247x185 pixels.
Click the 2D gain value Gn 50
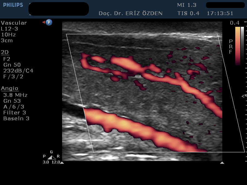pos(12,65)
